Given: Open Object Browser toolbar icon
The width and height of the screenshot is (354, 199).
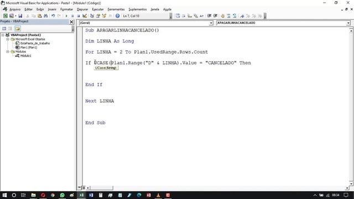Looking at the screenshot, I should click(104, 16).
